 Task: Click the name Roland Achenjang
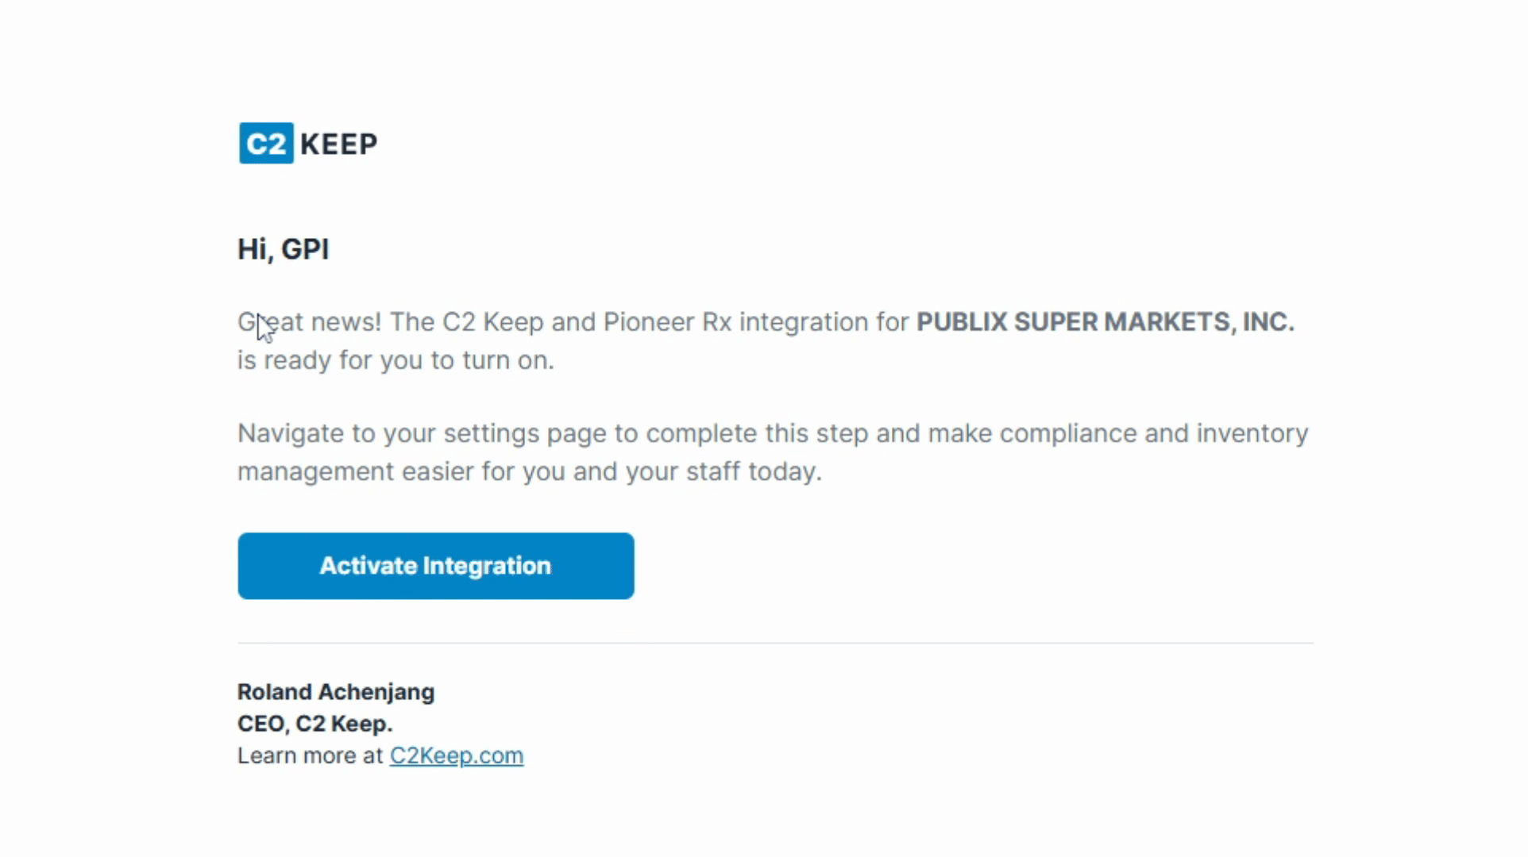[336, 692]
